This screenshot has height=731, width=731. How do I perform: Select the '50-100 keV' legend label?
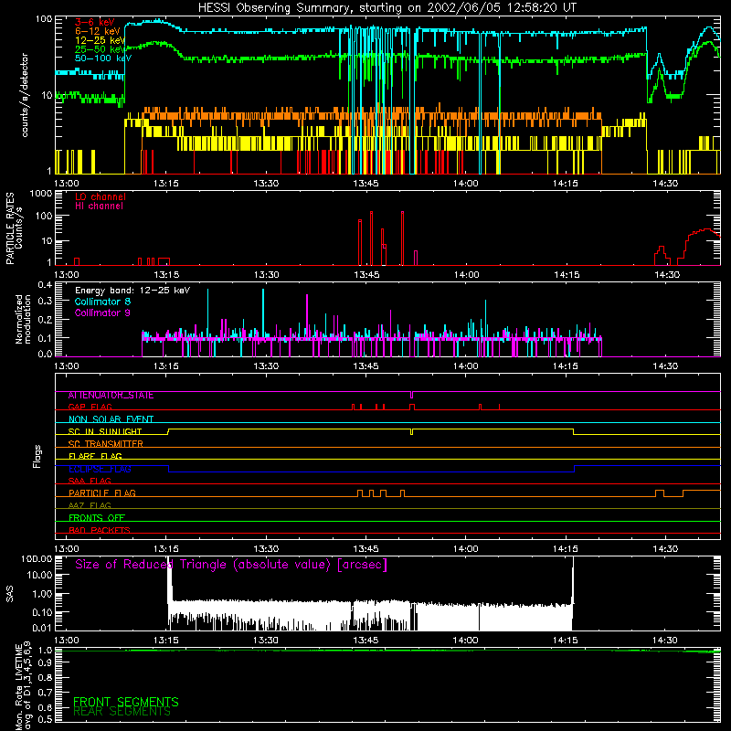pyautogui.click(x=103, y=58)
